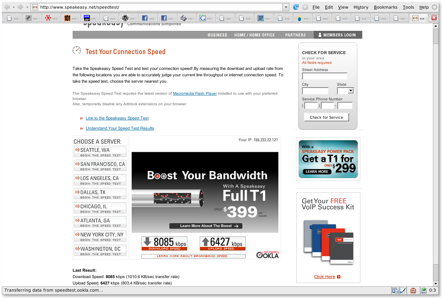Select the Chicago, IL server
The width and height of the screenshot is (442, 298).
click(100, 208)
